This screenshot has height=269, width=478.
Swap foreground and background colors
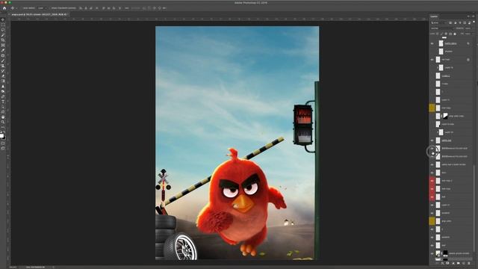[4, 132]
